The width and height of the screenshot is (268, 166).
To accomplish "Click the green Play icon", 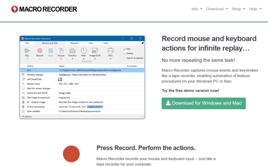I will tap(27, 51).
